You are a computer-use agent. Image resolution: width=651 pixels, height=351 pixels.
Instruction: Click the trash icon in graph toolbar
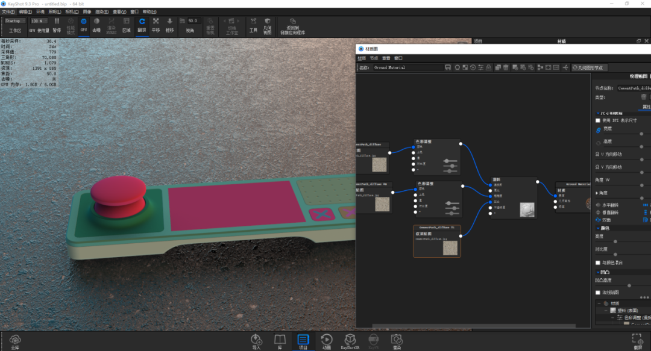506,67
